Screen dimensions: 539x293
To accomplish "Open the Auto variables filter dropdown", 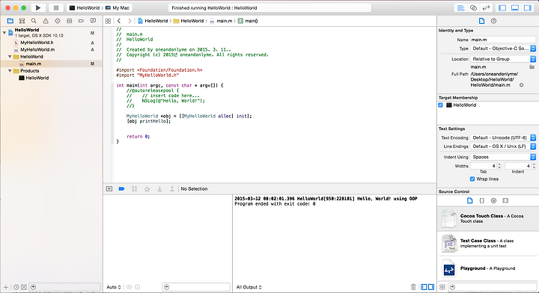I will (x=114, y=287).
